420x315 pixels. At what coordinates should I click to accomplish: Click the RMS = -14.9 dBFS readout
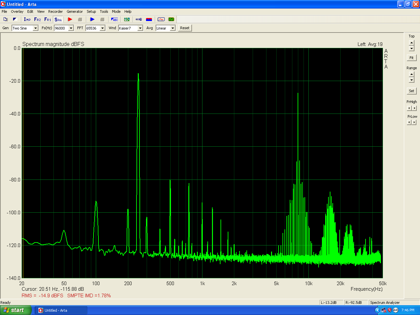coord(42,296)
